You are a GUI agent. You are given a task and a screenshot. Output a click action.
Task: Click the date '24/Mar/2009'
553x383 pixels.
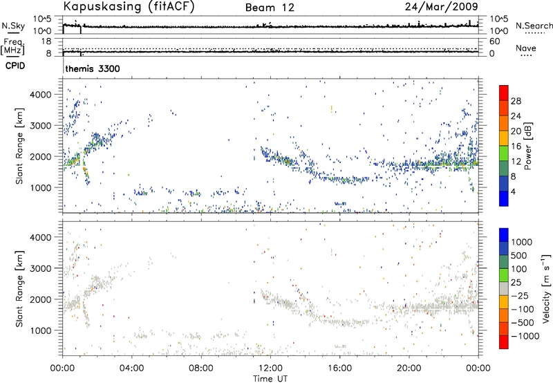[x=441, y=7]
